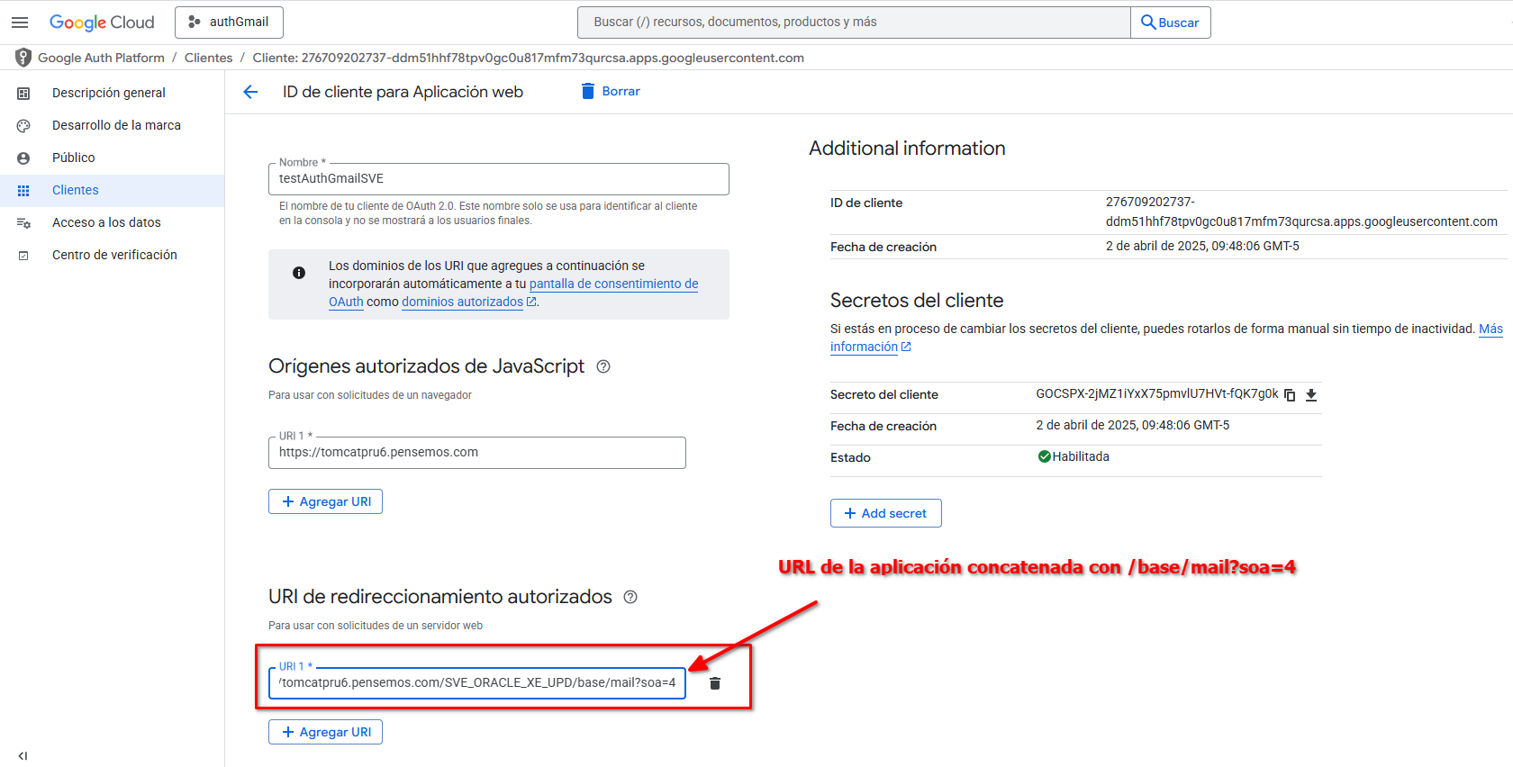Screen dimensions: 1513x767
Task: Open the main hamburger navigation menu
Action: pyautogui.click(x=20, y=23)
